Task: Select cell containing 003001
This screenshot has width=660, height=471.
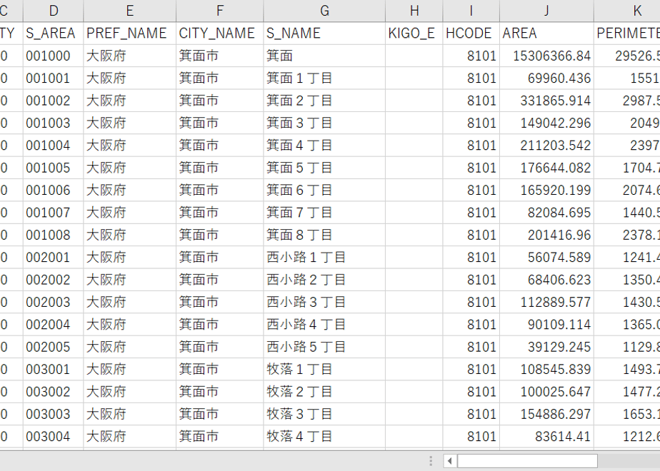Action: pyautogui.click(x=53, y=369)
